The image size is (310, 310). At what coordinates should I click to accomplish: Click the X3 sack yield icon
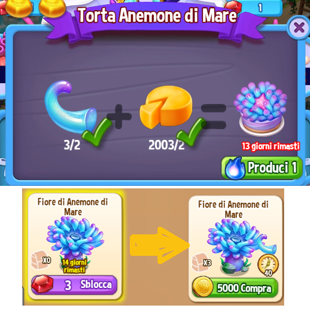click(202, 263)
